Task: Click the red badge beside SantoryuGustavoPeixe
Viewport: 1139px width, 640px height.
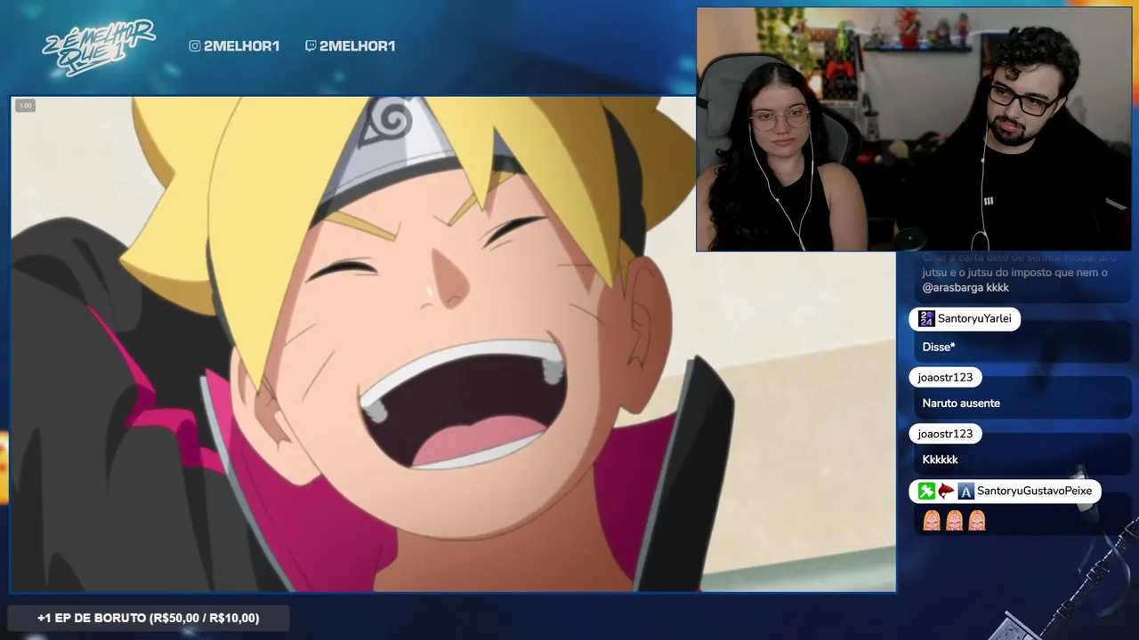Action: (x=946, y=492)
